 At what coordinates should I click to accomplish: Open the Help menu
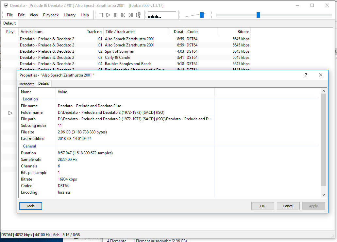point(85,15)
